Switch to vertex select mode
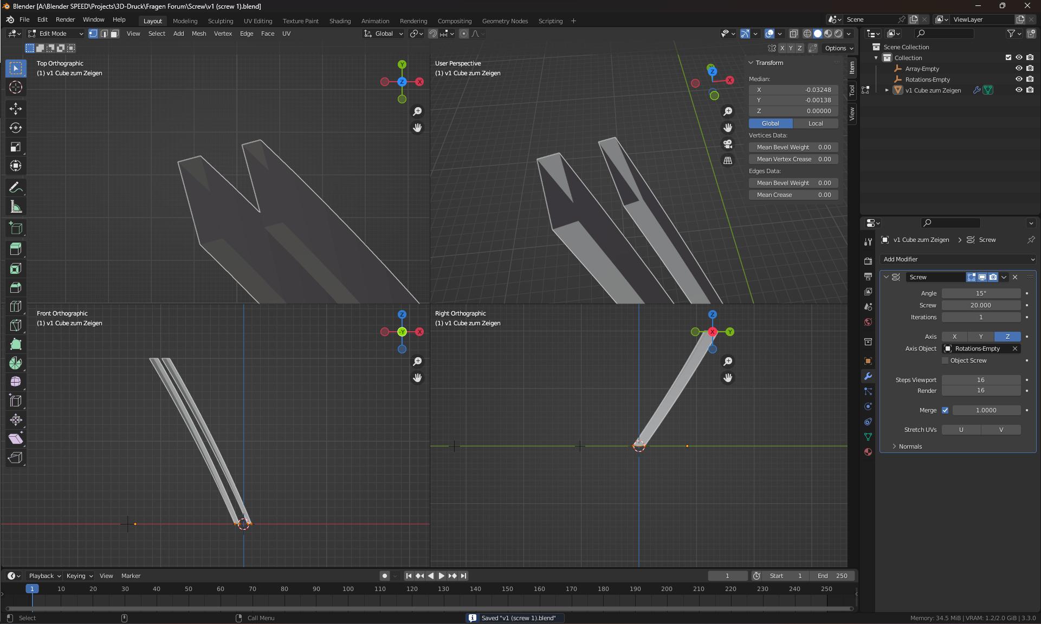This screenshot has height=624, width=1041. pos(93,34)
